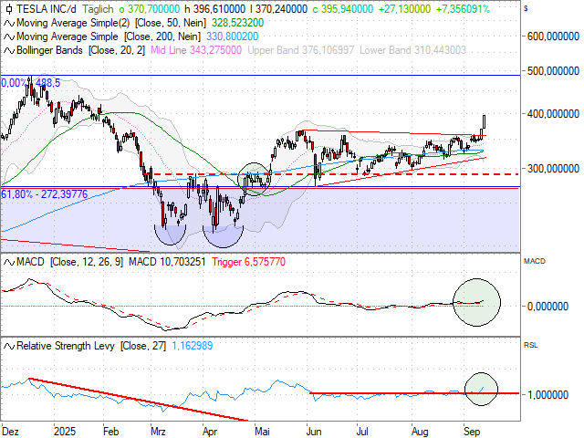Screen dimensions: 584x438
Task: Click the Aug month label
Action: click(x=420, y=432)
